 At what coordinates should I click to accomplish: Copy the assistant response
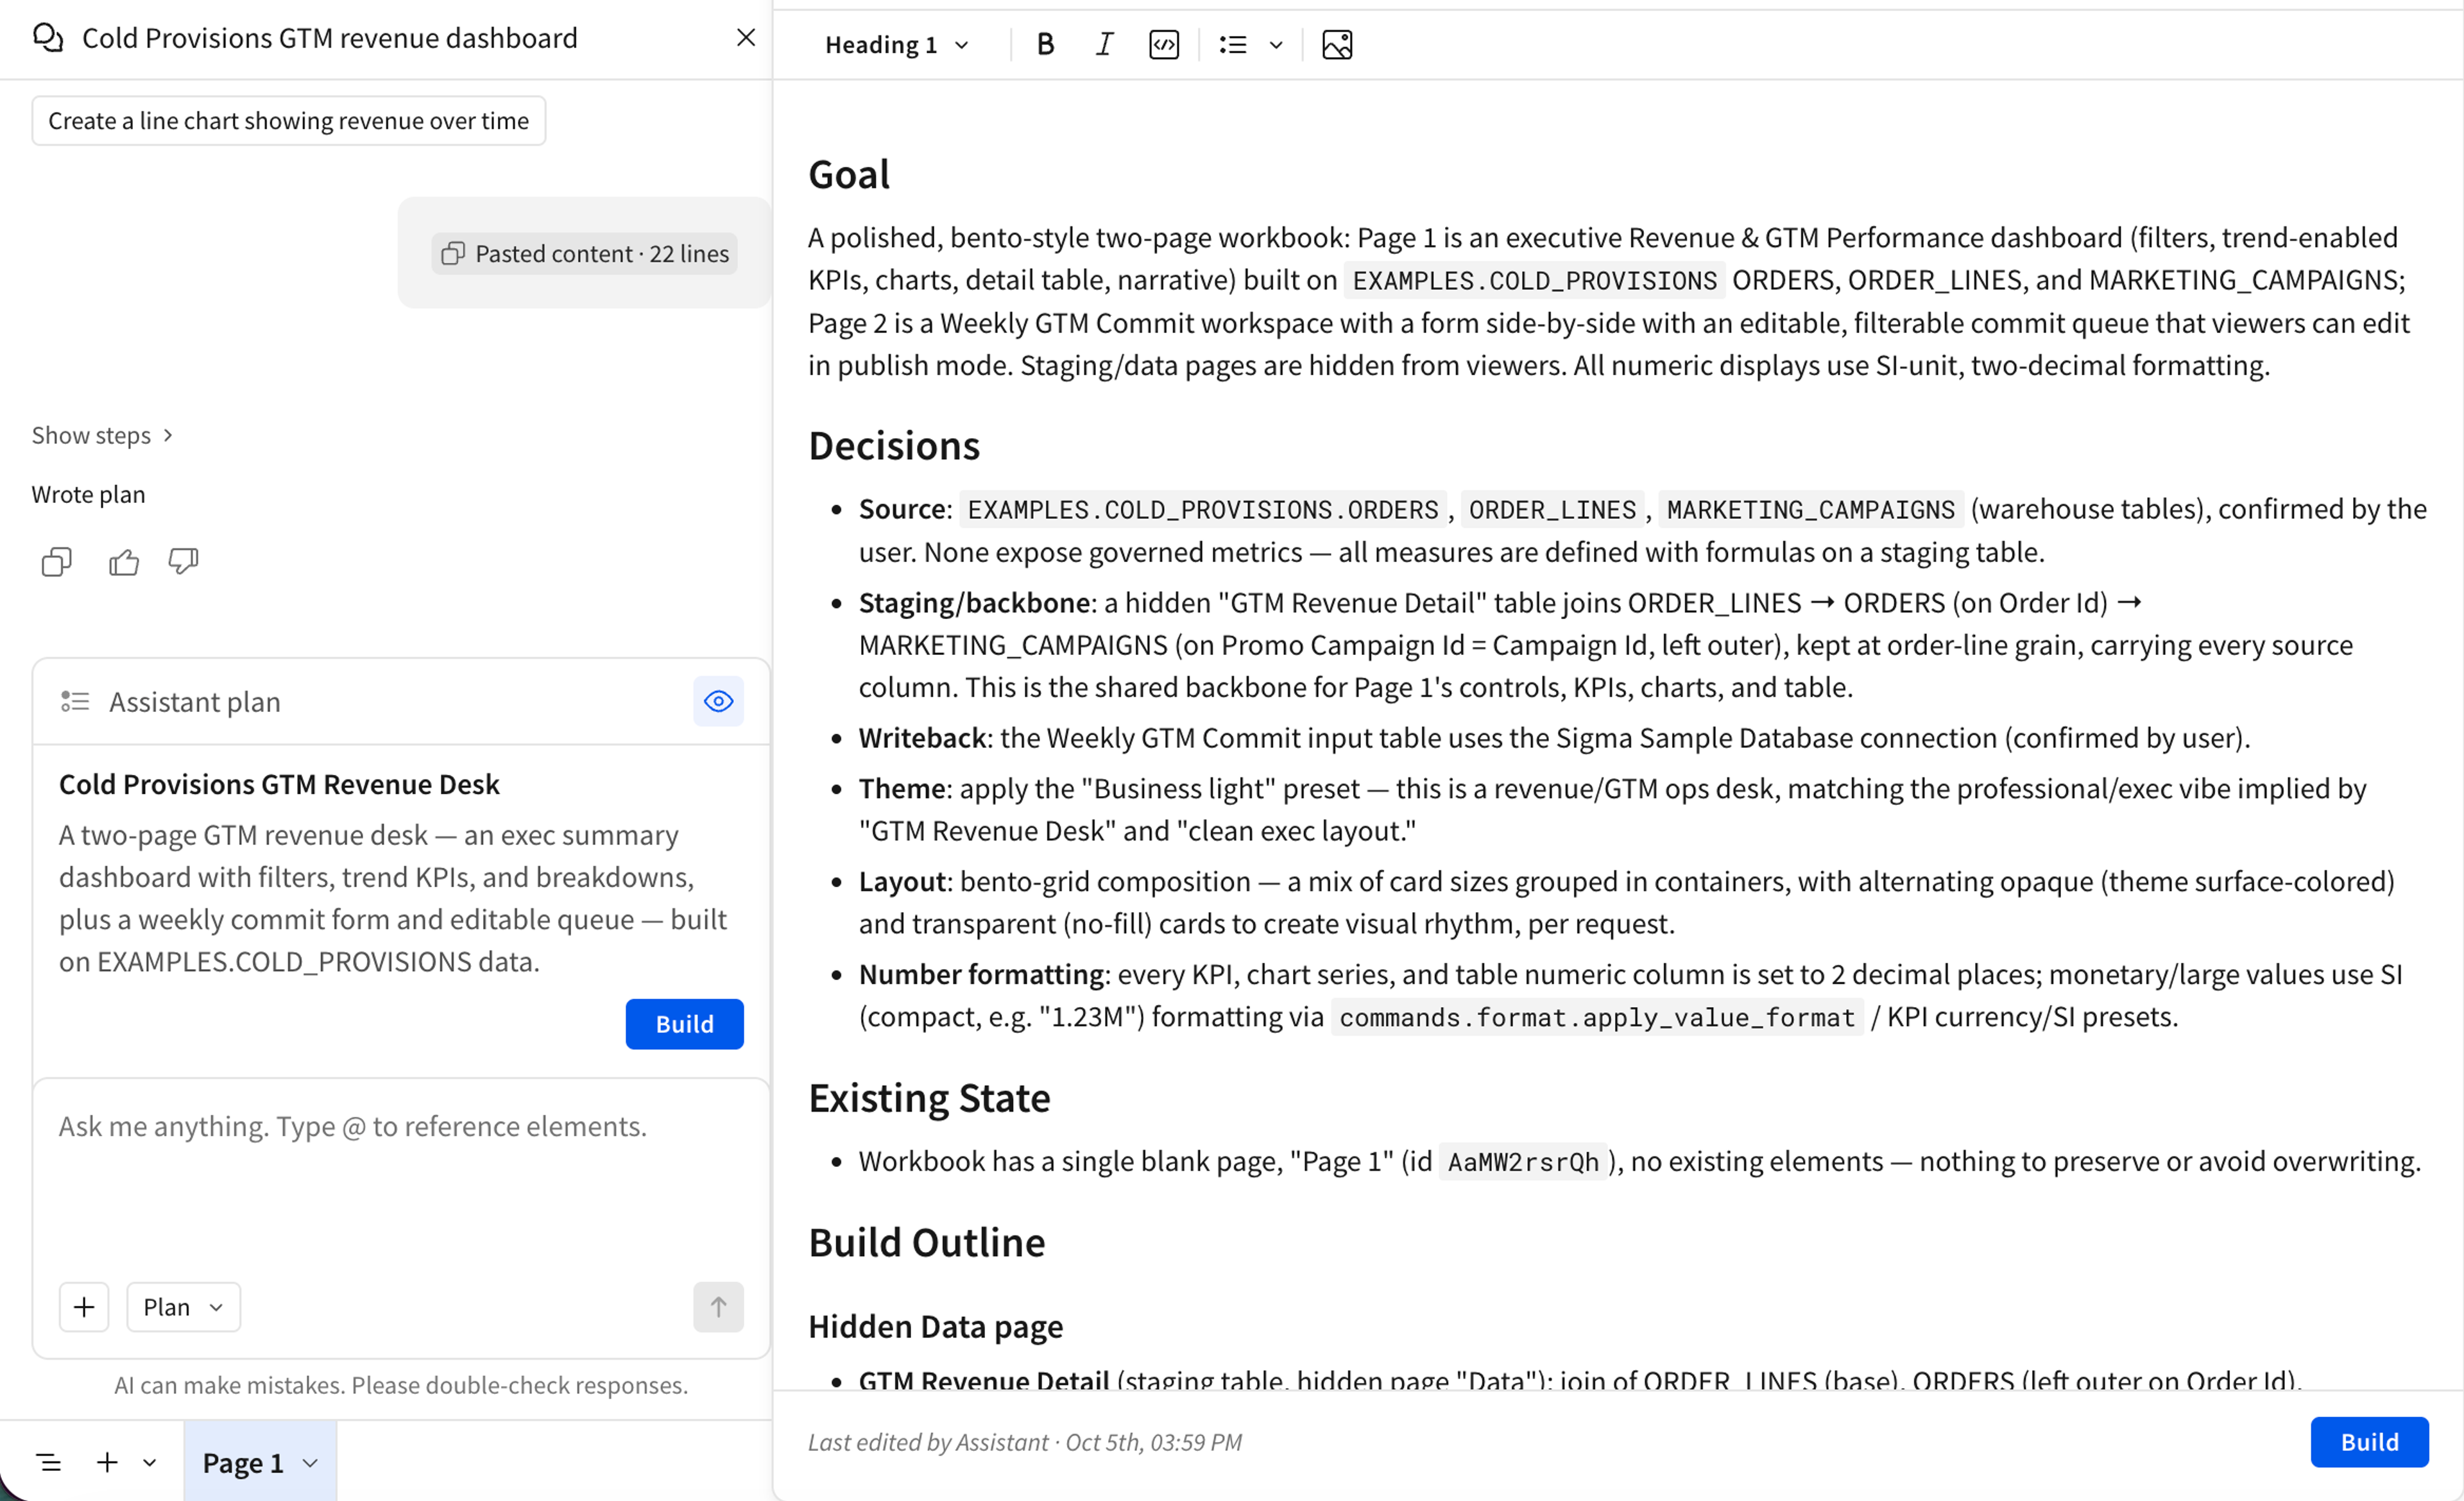(x=56, y=563)
